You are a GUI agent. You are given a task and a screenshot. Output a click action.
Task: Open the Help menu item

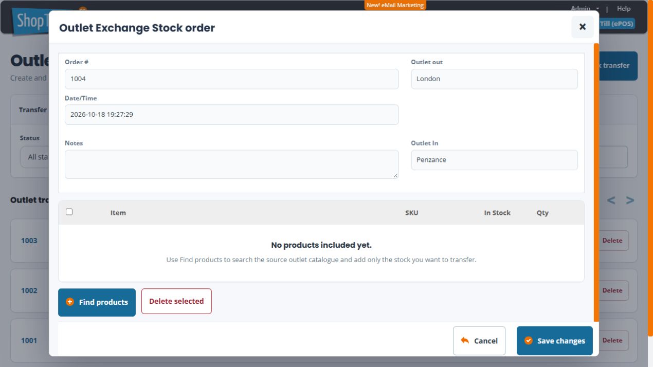(624, 9)
